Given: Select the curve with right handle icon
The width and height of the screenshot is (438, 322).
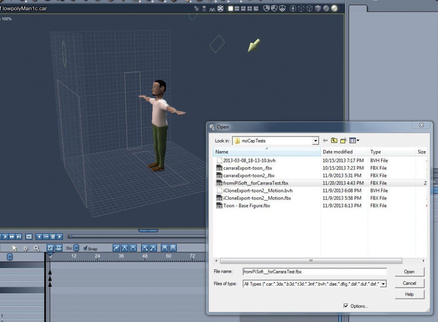Looking at the screenshot, I should [x=153, y=248].
